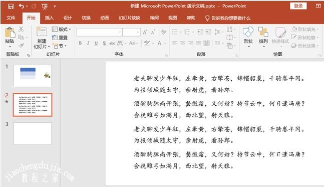Screen dimensions: 324x187
Task: Toggle Align Right paragraph
Action: (191, 43)
